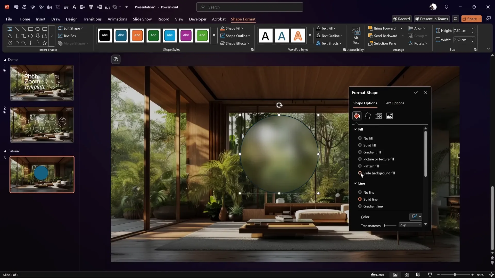Enable Picture or texture fill
The width and height of the screenshot is (495, 278).
(359, 159)
